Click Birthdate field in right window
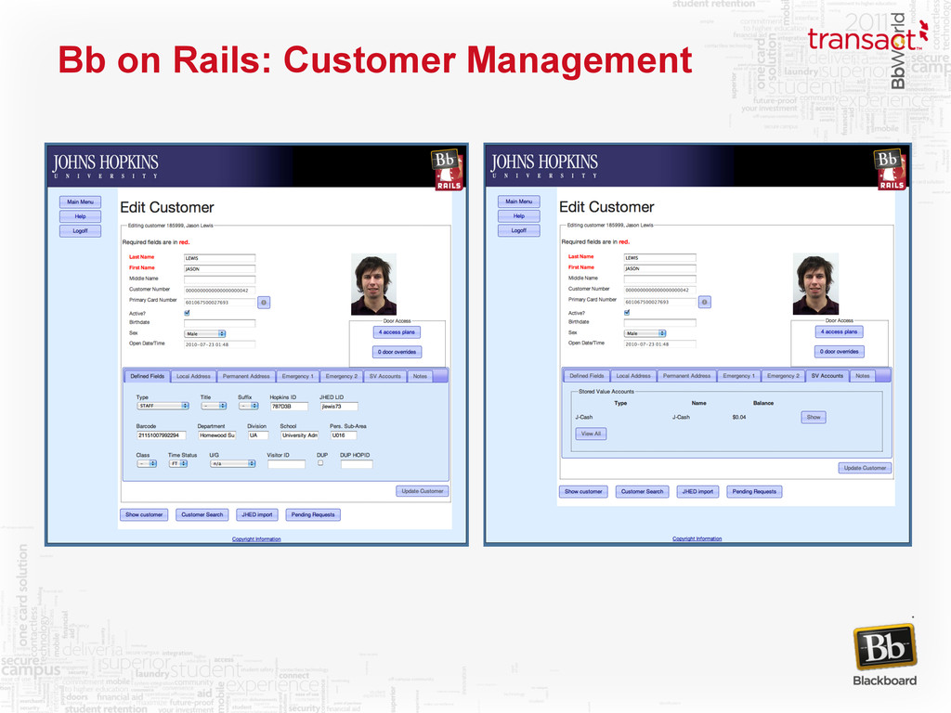This screenshot has width=951, height=713. (x=660, y=322)
